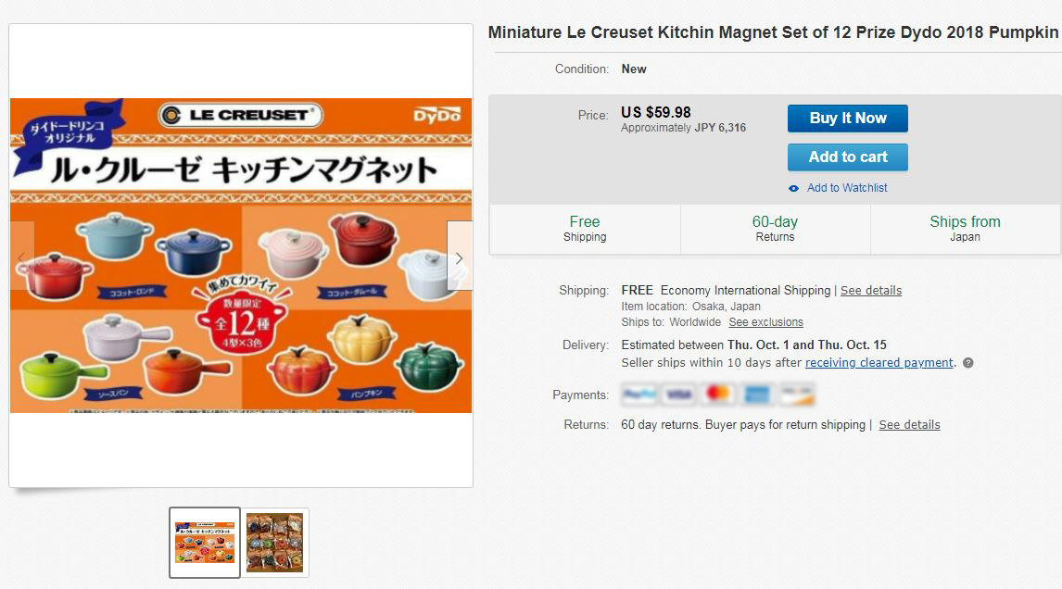Select the second thumbnail showing packaged magnets
The image size is (1062, 589).
[x=275, y=542]
